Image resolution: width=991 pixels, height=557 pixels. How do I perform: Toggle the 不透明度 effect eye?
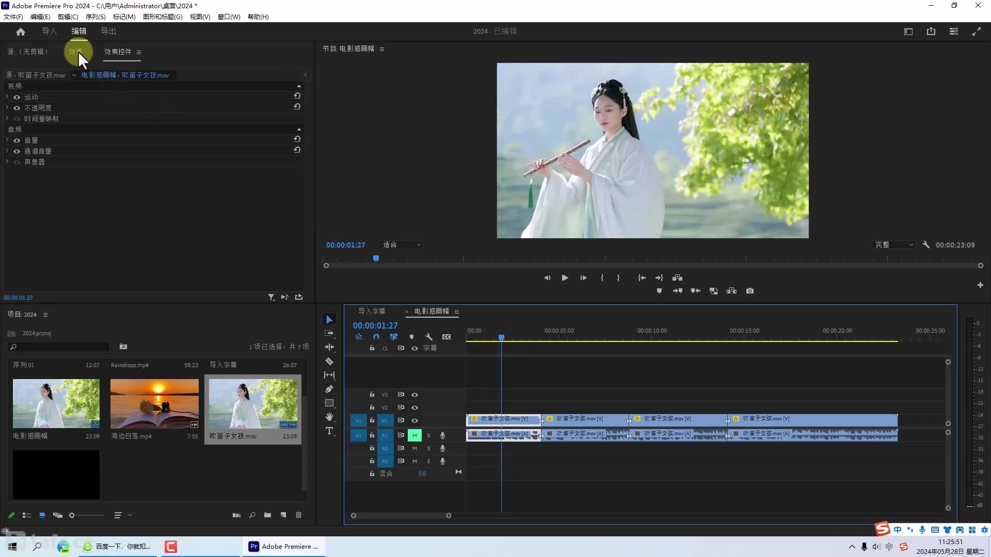click(x=17, y=108)
